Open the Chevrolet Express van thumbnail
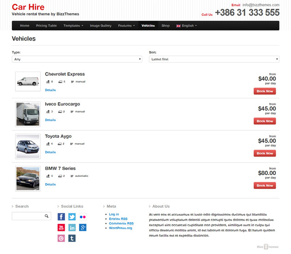The image size is (291, 254). click(x=28, y=81)
